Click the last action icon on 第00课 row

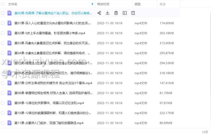point(133,13)
